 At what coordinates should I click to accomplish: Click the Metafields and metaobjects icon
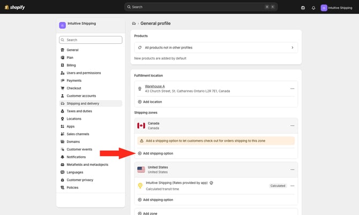[63, 165]
